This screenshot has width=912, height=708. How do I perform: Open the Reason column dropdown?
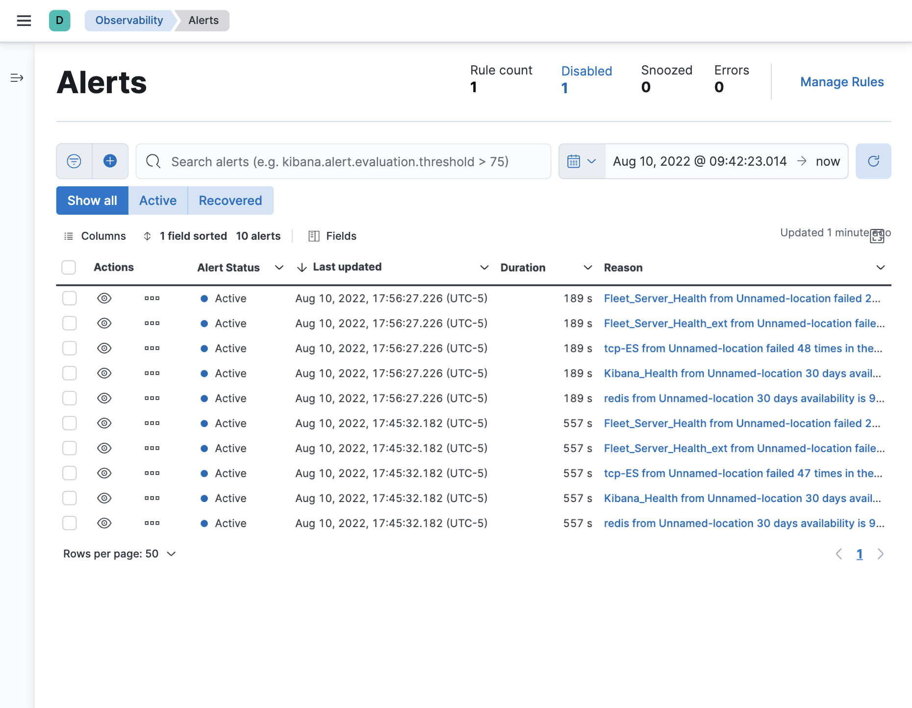(880, 267)
